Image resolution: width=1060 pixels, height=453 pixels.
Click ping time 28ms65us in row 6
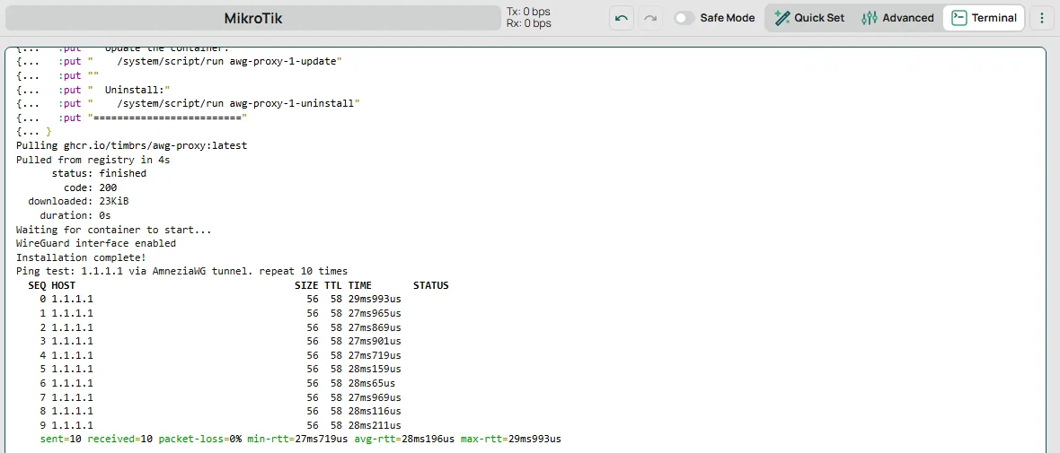tap(372, 383)
